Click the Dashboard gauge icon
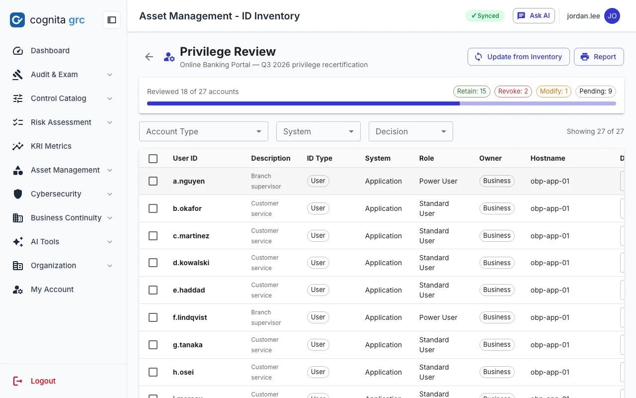Screen dimensions: 636x398 (x=18, y=51)
